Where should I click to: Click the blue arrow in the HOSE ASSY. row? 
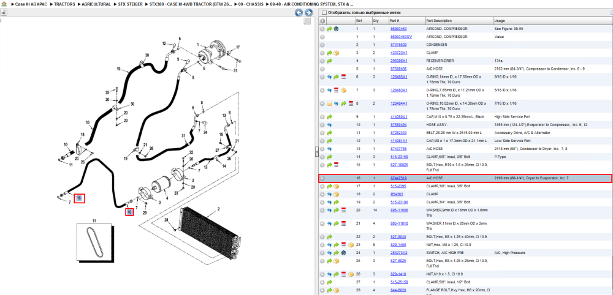pos(330,125)
